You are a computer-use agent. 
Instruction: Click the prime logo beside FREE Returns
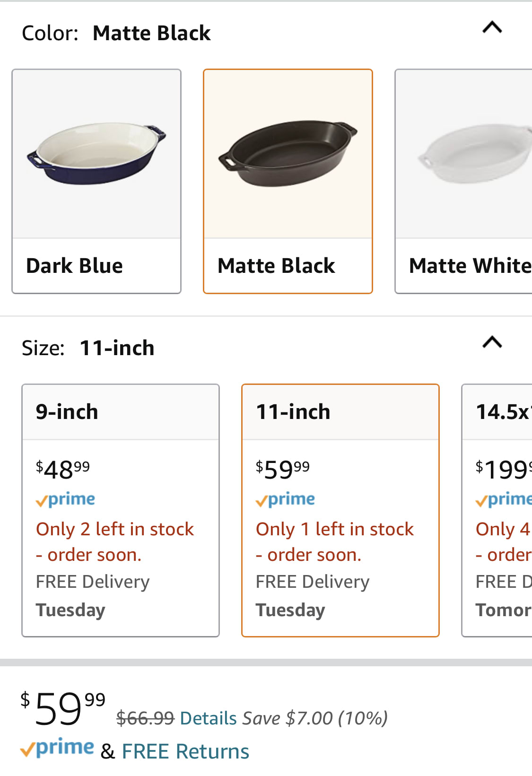pyautogui.click(x=57, y=748)
